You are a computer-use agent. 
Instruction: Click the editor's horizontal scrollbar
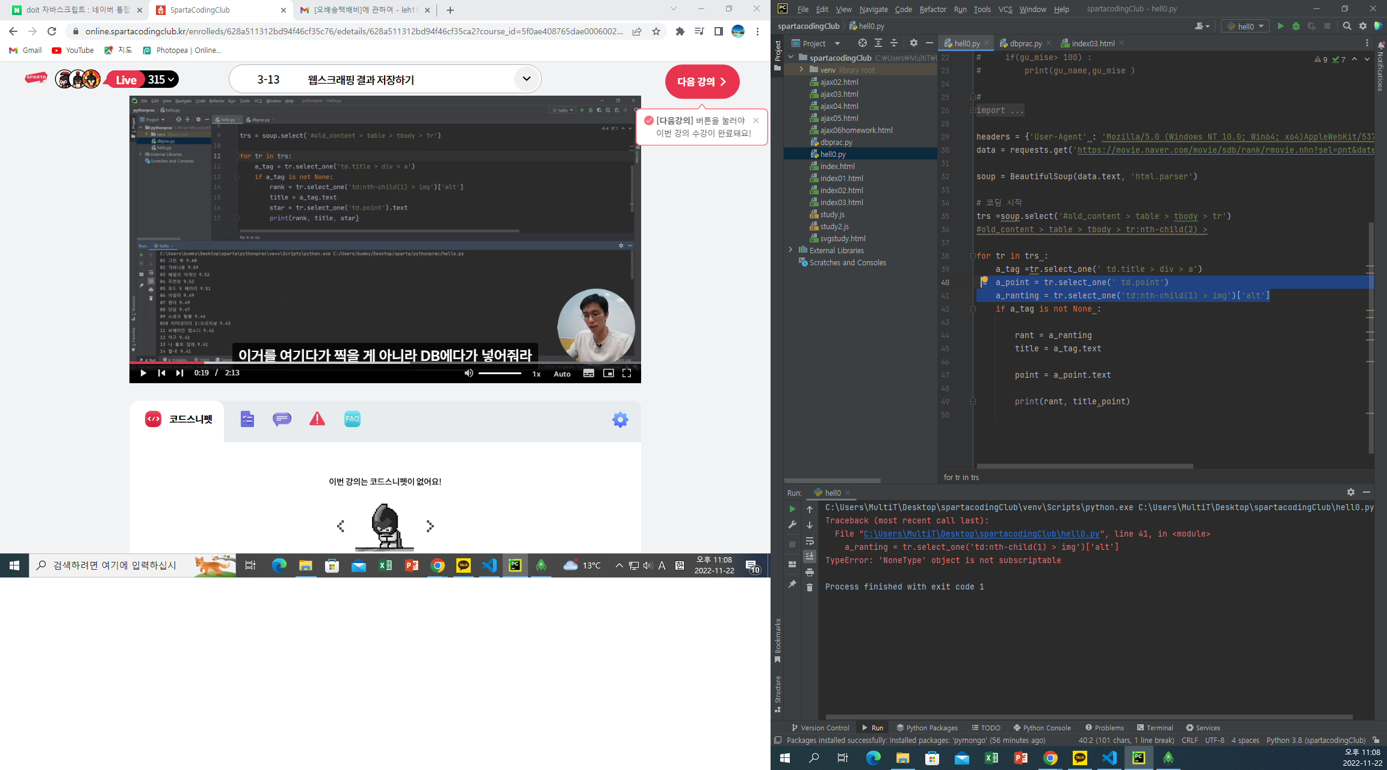[x=1084, y=466]
